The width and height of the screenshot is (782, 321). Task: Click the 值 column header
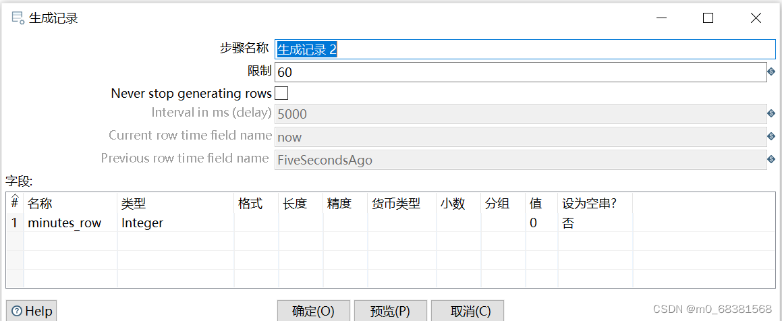click(x=542, y=204)
